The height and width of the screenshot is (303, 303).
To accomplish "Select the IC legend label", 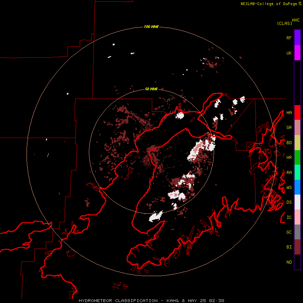I will coord(289,217).
